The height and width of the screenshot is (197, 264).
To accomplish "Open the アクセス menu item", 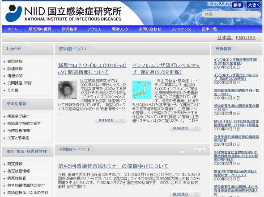I will tap(94, 29).
